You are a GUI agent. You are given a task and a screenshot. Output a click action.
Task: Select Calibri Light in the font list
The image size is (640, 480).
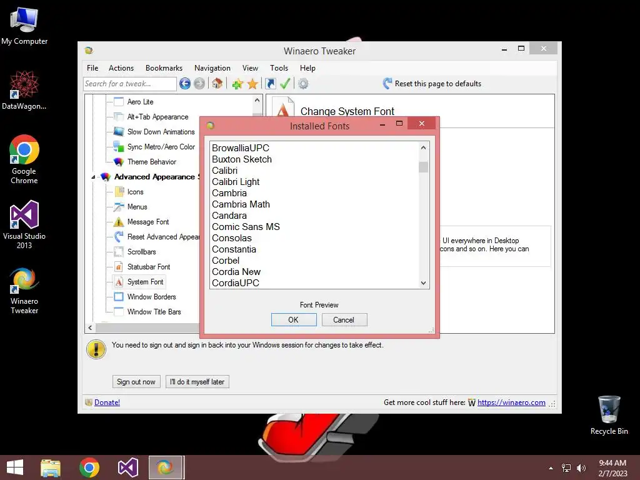(x=236, y=182)
